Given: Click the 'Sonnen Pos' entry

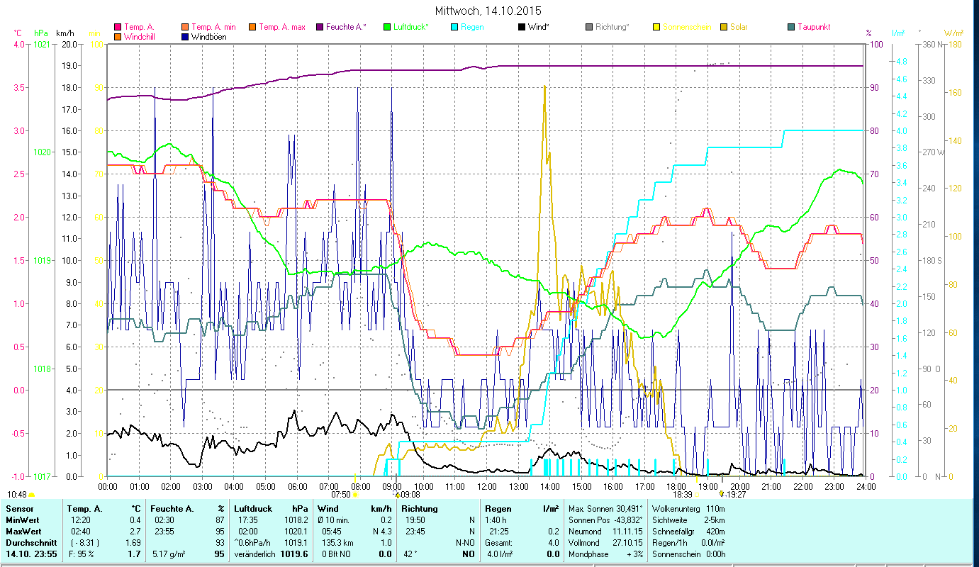Looking at the screenshot, I should pyautogui.click(x=605, y=520).
